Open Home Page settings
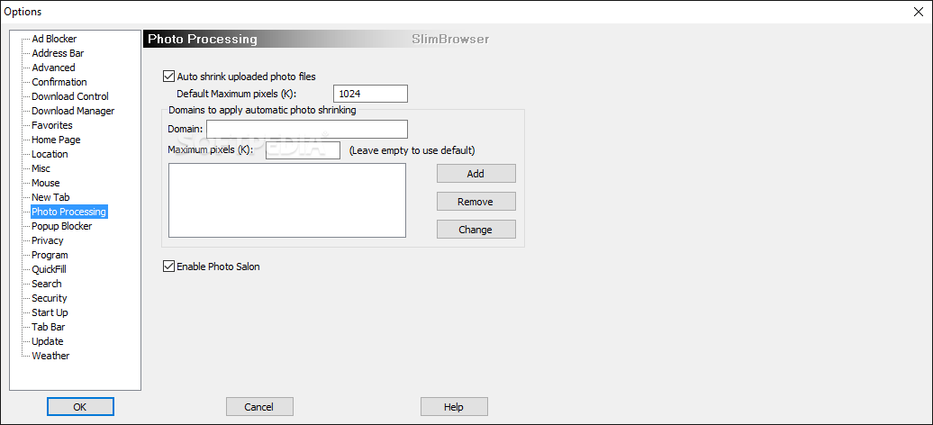Screen dimensions: 933x425 pyautogui.click(x=56, y=140)
